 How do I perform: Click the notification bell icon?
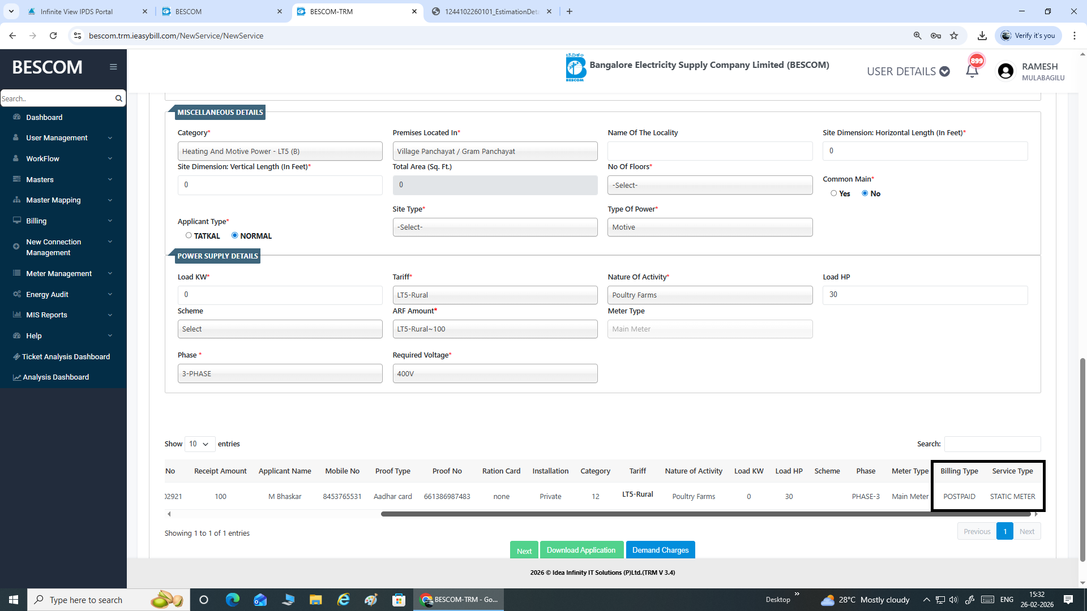coord(972,71)
